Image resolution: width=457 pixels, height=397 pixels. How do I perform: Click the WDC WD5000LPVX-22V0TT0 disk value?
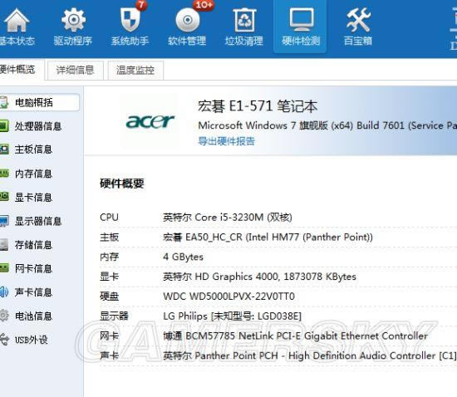pyautogui.click(x=228, y=297)
